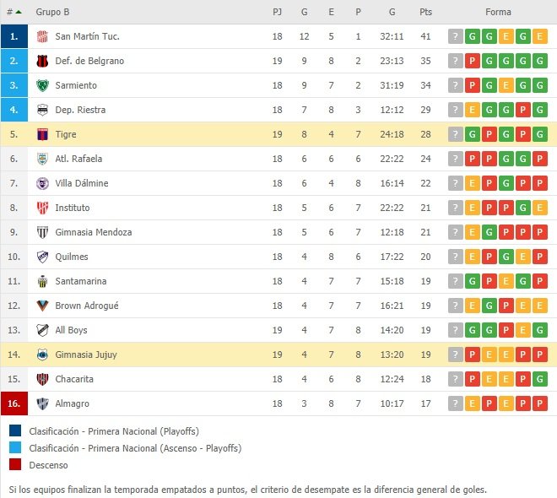The image size is (557, 498).
Task: Click the Brown Adrogué crest icon
Action: [42, 306]
